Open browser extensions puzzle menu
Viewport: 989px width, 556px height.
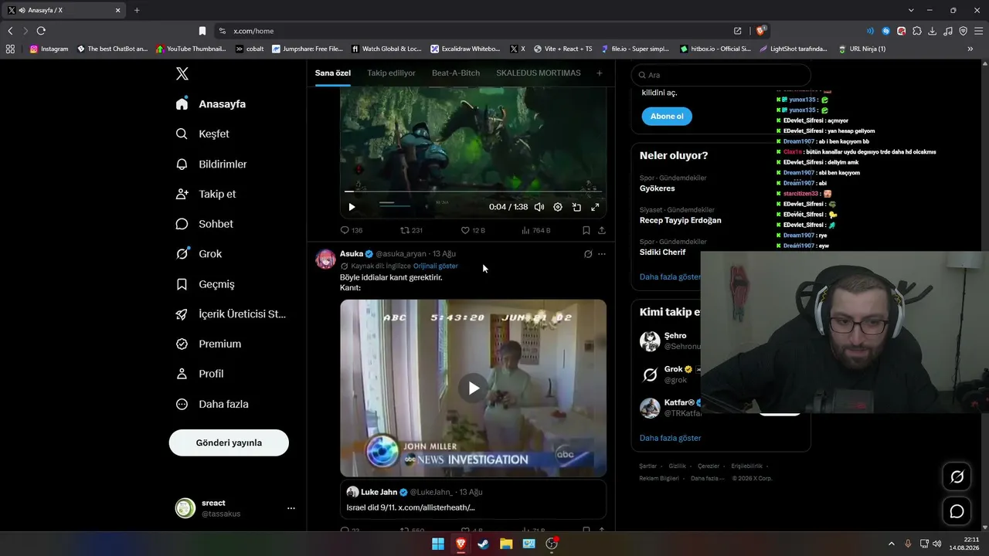pyautogui.click(x=917, y=31)
